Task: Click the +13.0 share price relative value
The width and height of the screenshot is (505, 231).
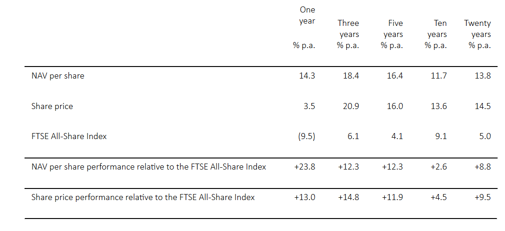Action: [x=305, y=197]
